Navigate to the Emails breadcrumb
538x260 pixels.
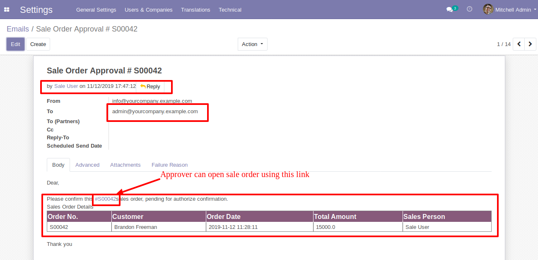tap(18, 29)
